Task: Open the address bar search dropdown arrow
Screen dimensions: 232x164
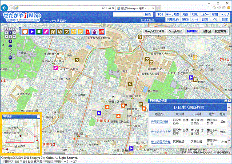Action: pyautogui.click(x=106, y=8)
